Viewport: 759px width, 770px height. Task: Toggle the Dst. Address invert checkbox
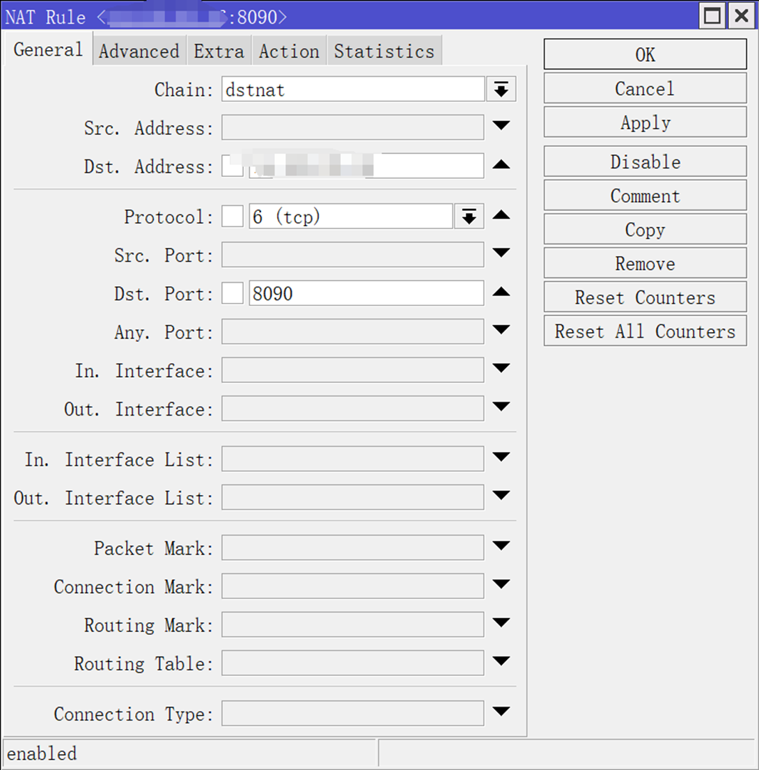(233, 166)
